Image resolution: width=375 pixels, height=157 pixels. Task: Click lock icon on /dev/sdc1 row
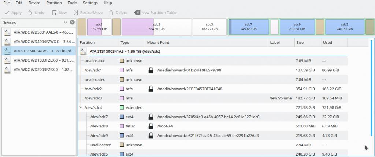point(151,70)
